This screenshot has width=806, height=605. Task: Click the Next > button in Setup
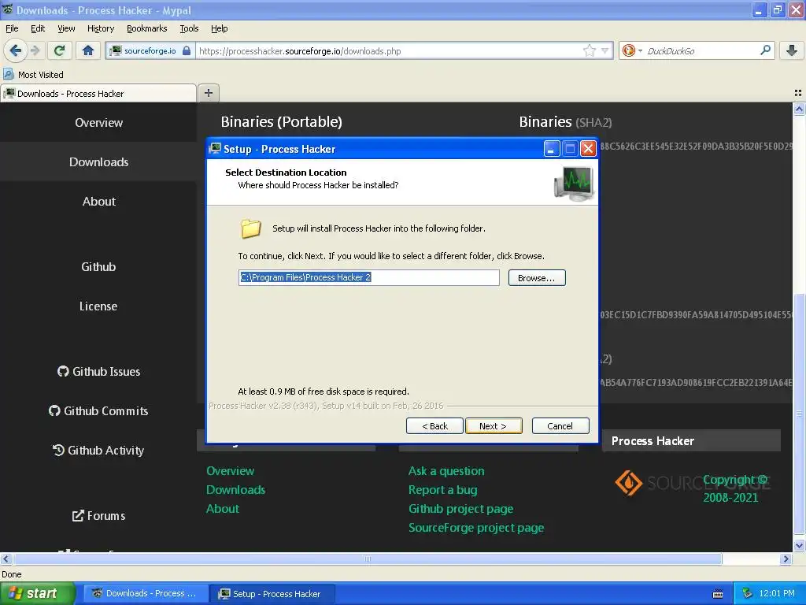pyautogui.click(x=494, y=426)
